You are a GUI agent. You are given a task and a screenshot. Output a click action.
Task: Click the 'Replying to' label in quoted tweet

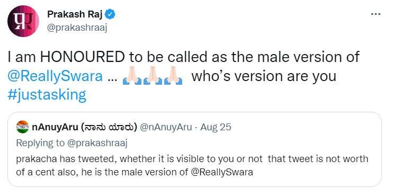tap(41, 144)
